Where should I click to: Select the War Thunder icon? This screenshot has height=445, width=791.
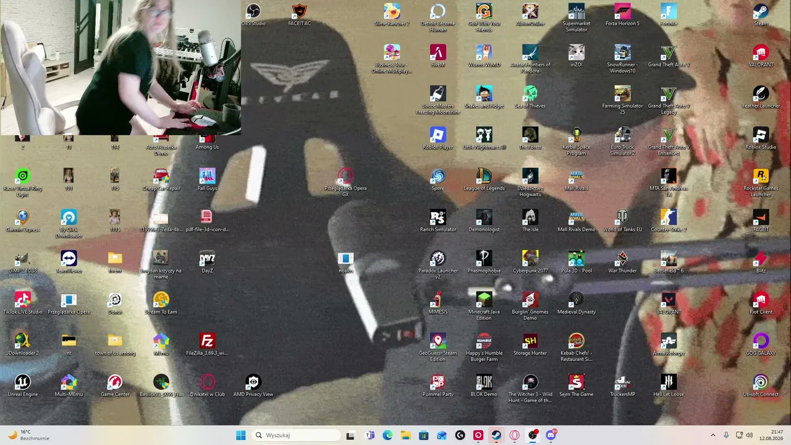pyautogui.click(x=622, y=262)
